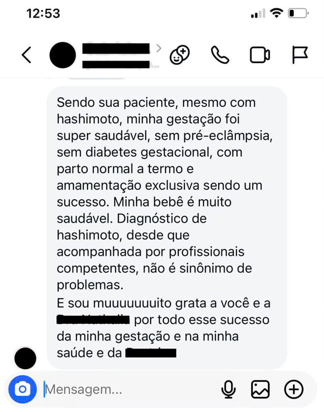Viewport: 324px width, 412px height.
Task: Open the avatar sticker icon in the header
Action: pyautogui.click(x=180, y=55)
